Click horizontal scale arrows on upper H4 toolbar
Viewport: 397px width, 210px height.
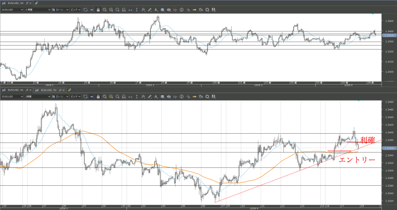coord(131,10)
